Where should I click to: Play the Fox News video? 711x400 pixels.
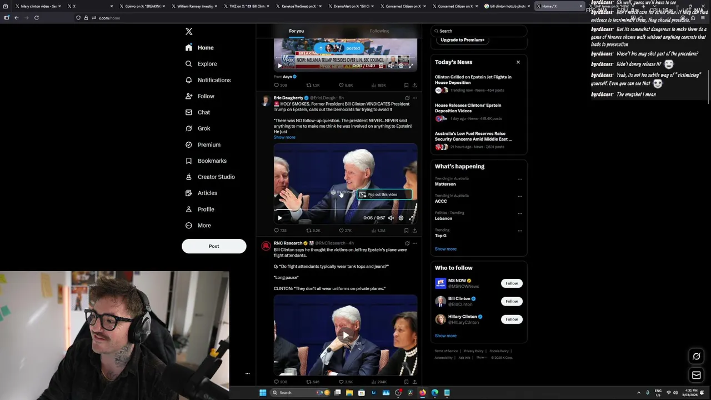point(279,66)
